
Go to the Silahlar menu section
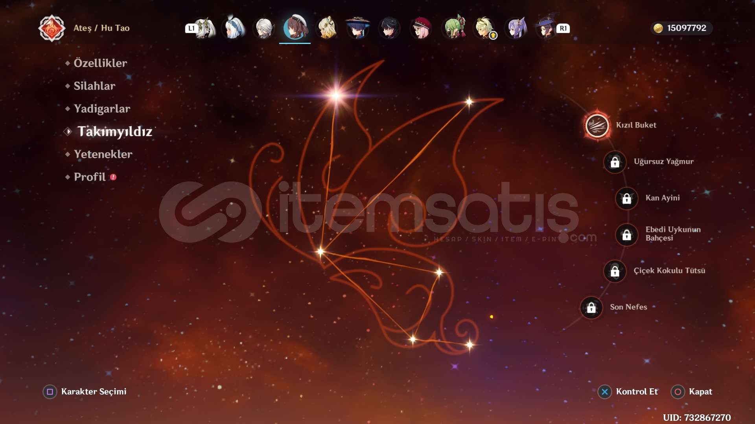click(94, 86)
